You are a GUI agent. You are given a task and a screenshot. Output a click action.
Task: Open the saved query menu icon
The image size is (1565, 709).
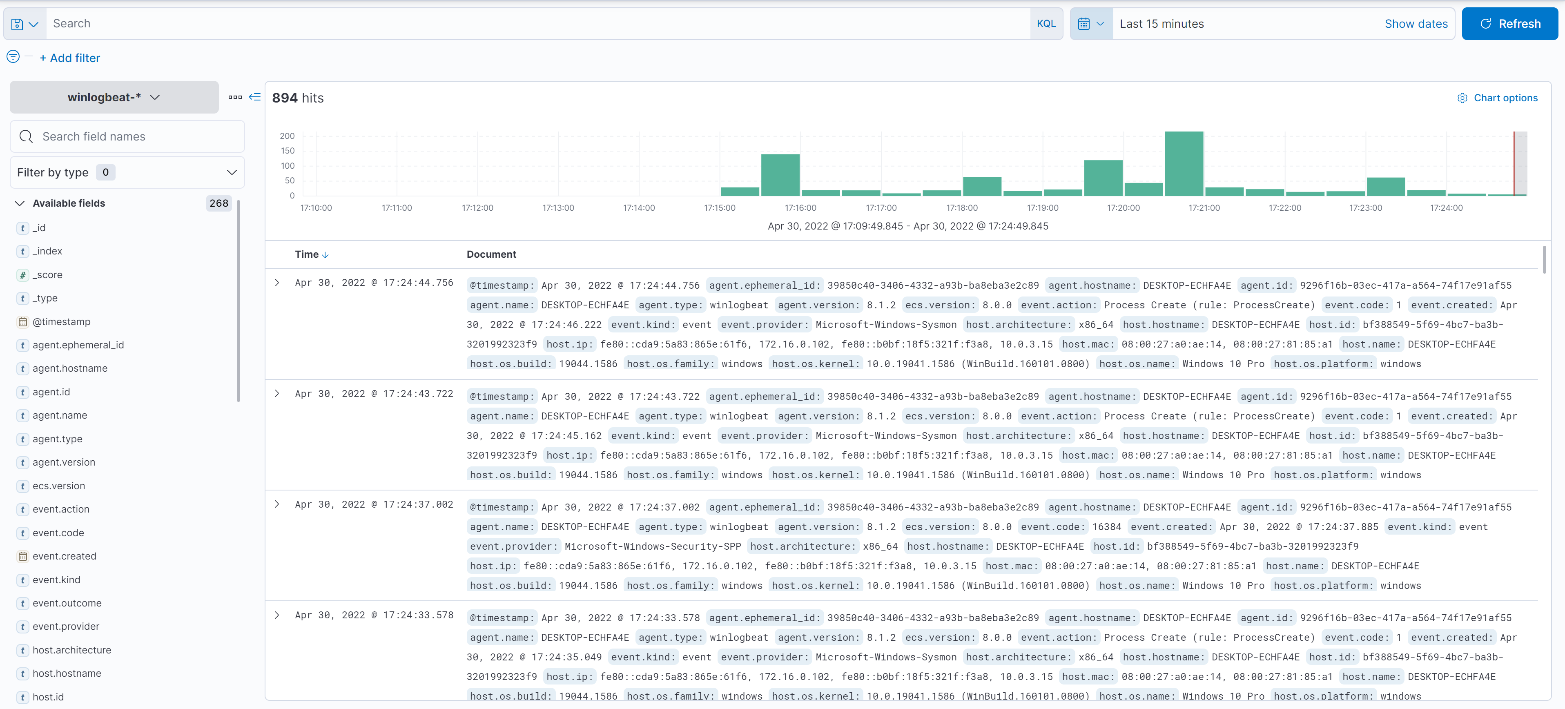point(25,24)
